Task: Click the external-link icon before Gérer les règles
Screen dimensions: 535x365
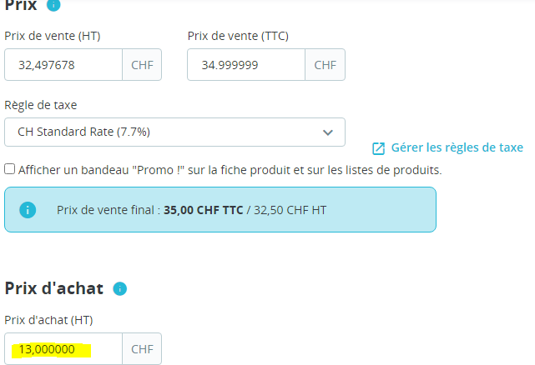Action: 378,148
